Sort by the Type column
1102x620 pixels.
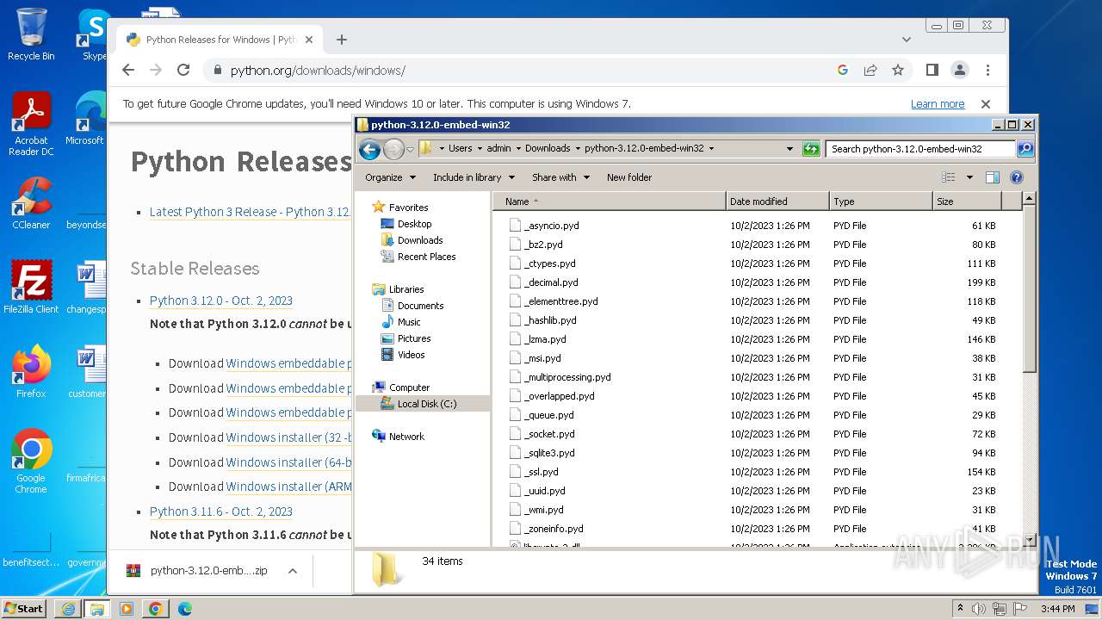point(881,201)
